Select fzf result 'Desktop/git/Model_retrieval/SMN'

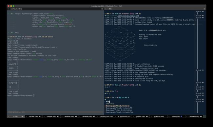point(120,112)
